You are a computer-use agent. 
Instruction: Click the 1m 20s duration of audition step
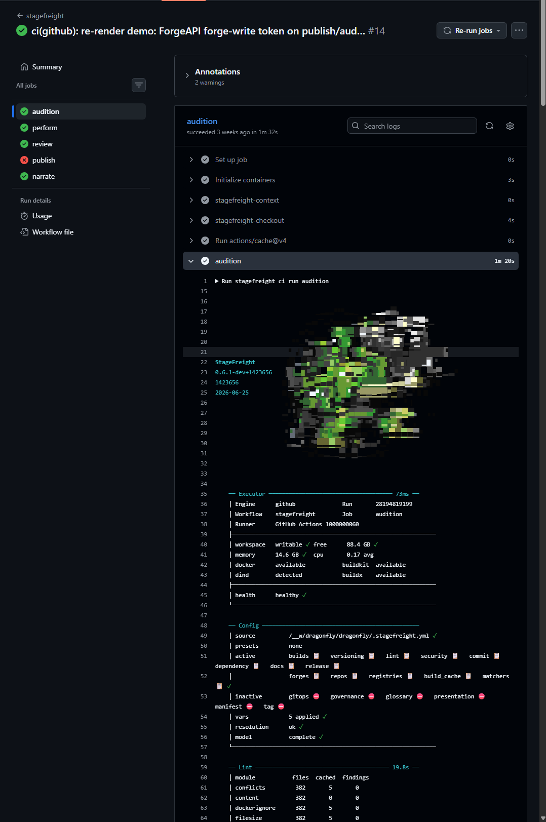(x=504, y=261)
